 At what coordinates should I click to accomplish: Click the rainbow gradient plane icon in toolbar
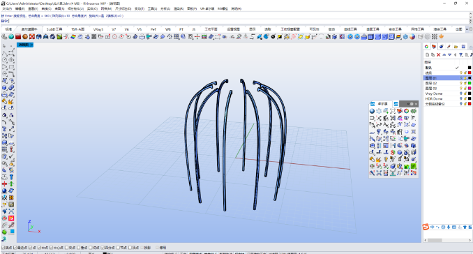[x=73, y=36]
